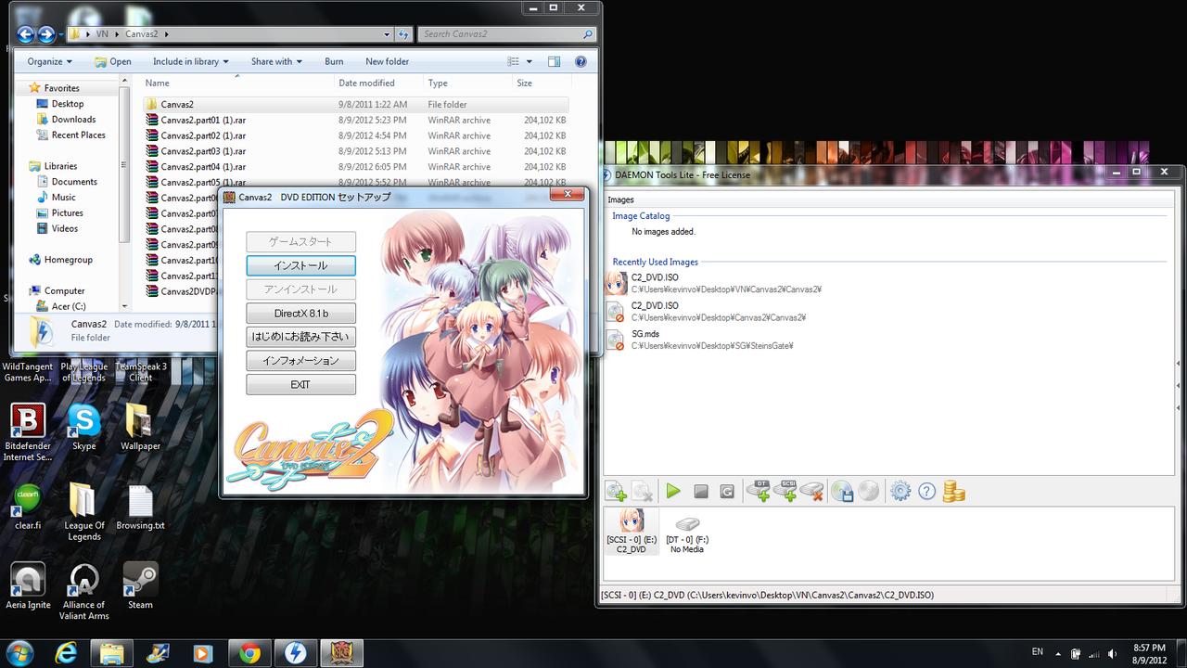Toggle the Explorer preview pane button

click(554, 61)
